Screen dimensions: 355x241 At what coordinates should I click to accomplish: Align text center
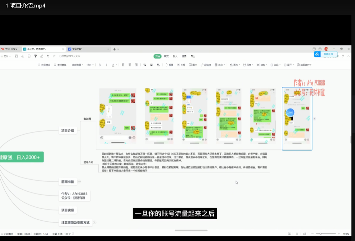coord(130,65)
